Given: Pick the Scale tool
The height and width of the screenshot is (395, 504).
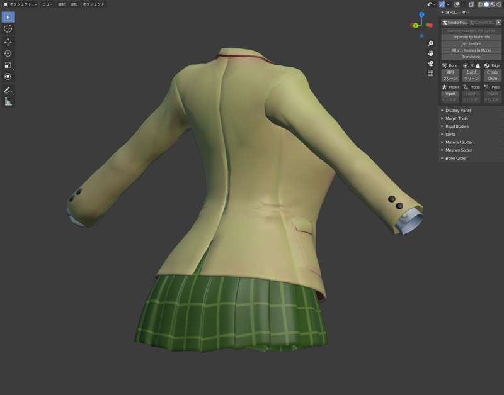Looking at the screenshot, I should [8, 65].
